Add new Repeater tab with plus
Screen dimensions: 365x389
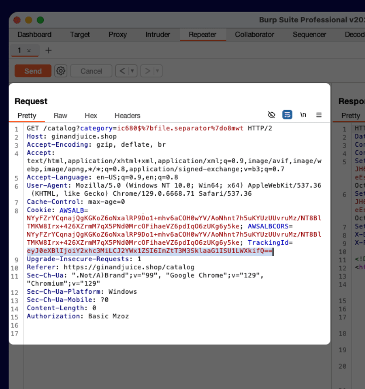49,51
